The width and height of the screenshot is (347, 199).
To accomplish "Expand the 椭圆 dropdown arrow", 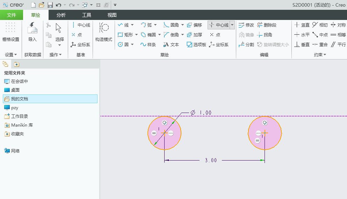I will coord(159,35).
